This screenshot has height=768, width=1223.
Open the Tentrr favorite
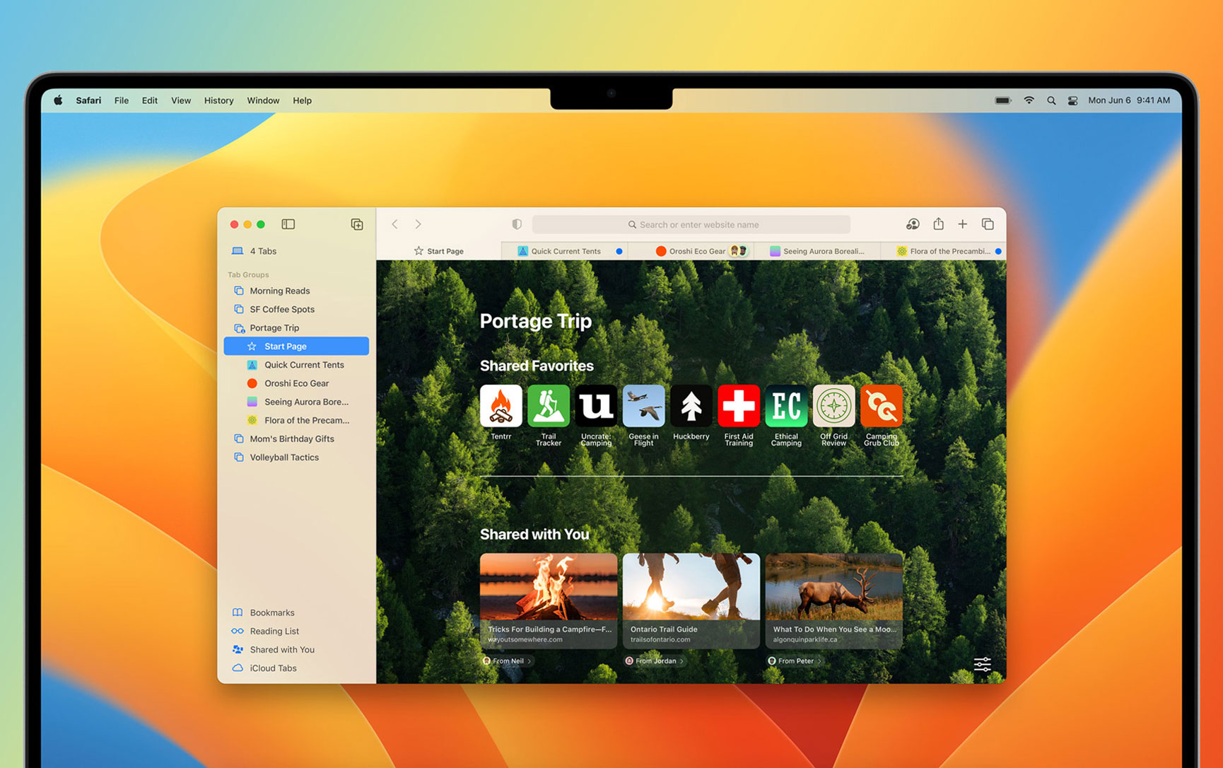coord(501,406)
